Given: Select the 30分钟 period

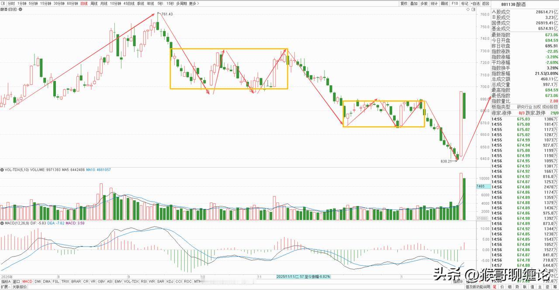Looking at the screenshot, I should pos(59,3).
